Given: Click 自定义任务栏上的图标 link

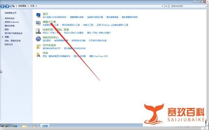Looking at the screenshot, I should (x=74, y=33).
